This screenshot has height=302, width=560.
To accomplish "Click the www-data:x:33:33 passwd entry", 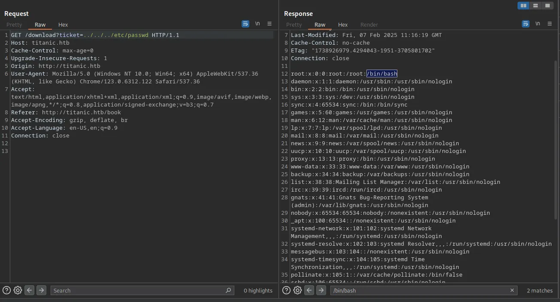I will click(x=380, y=167).
